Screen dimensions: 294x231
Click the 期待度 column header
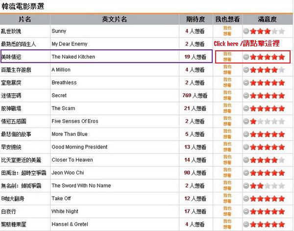coord(196,19)
